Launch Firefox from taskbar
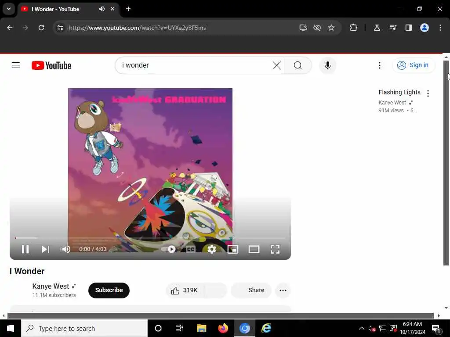This screenshot has width=450, height=337. tap(223, 328)
